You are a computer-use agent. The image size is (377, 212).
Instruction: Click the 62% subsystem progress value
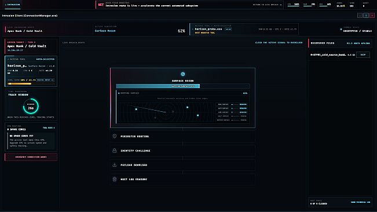181,31
